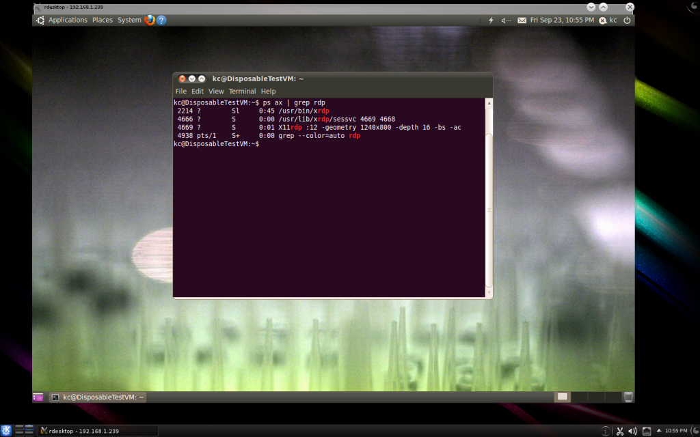Click the KDE tray scissors (Klipper) icon
Screen dimensions: 700x437
[x=619, y=431]
